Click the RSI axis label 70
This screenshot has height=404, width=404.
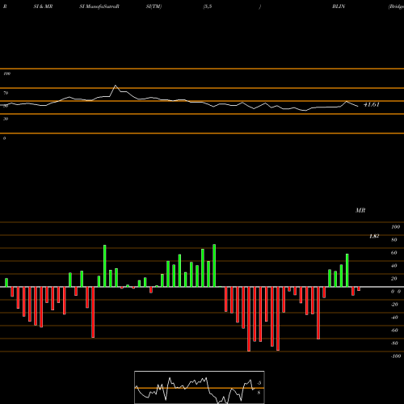[x=6, y=93]
